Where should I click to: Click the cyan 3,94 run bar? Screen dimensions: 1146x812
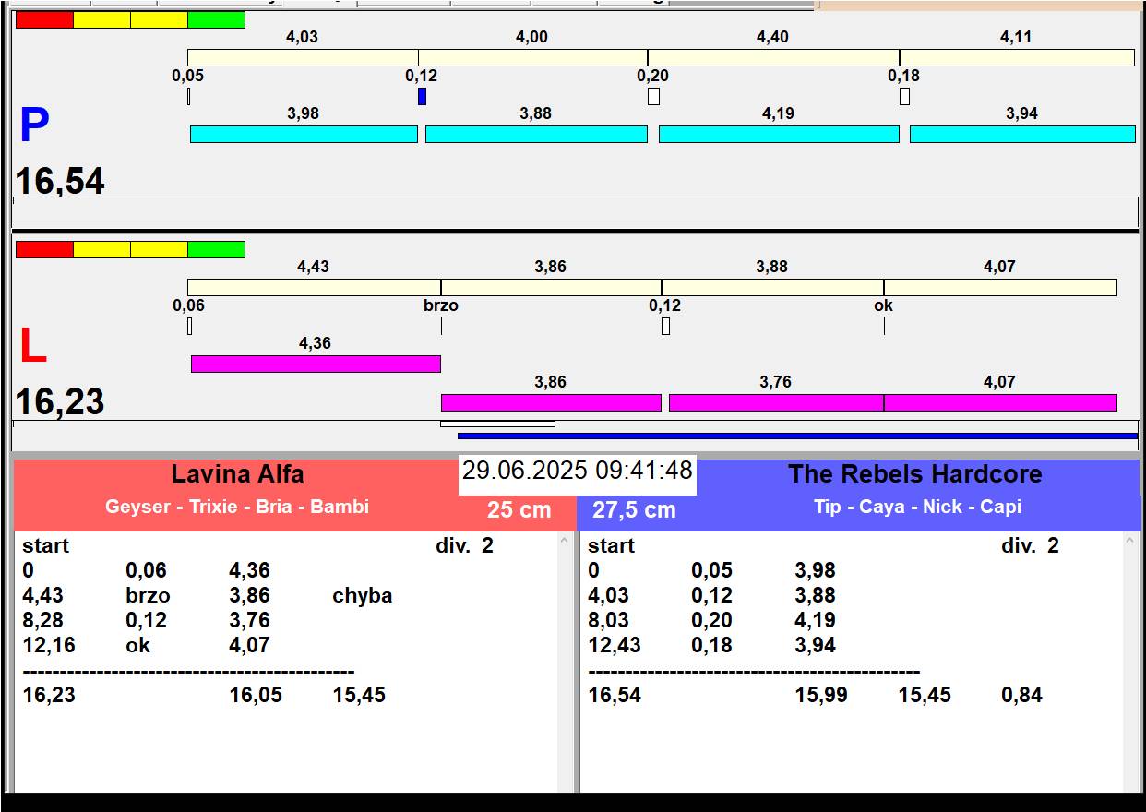[1022, 134]
